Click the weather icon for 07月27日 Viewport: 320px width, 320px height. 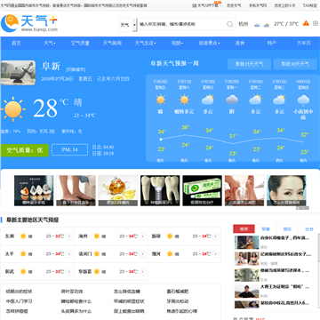pyautogui.click(x=184, y=100)
